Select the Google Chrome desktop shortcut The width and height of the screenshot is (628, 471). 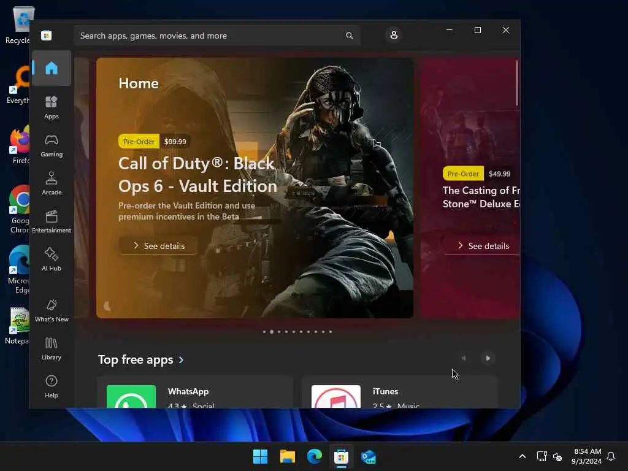[x=19, y=209]
